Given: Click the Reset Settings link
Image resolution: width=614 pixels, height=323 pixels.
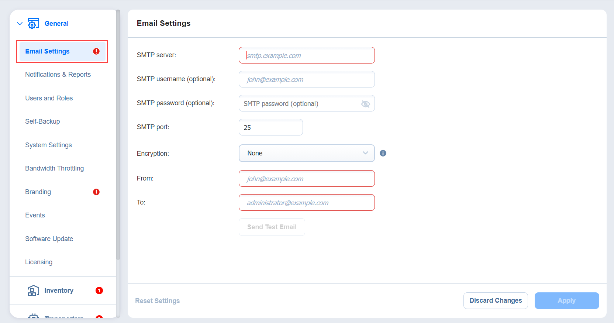Looking at the screenshot, I should coord(158,301).
